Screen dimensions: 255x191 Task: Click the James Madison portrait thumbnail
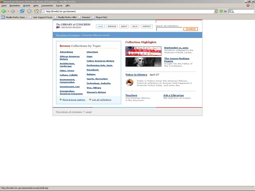pyautogui.click(x=143, y=62)
